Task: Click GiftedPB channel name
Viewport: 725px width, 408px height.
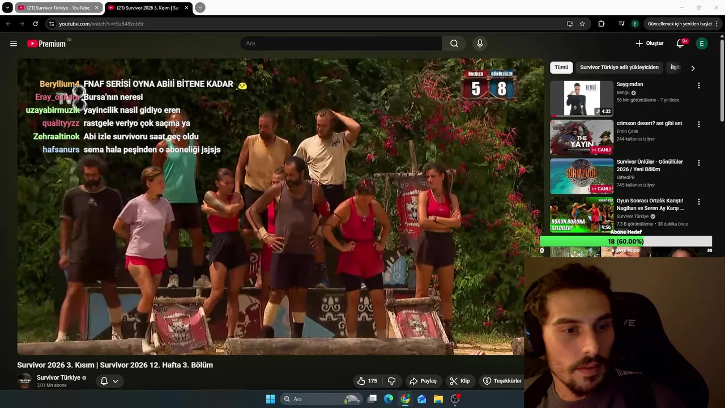Action: pos(626,177)
